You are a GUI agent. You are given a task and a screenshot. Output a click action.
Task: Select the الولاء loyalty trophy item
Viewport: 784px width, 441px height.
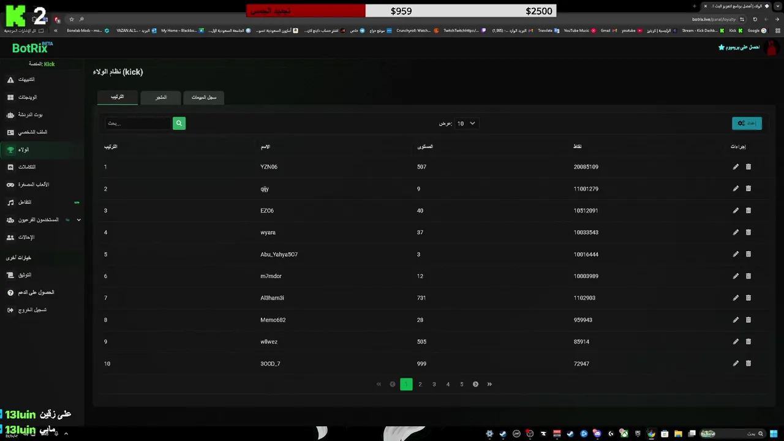tap(42, 149)
